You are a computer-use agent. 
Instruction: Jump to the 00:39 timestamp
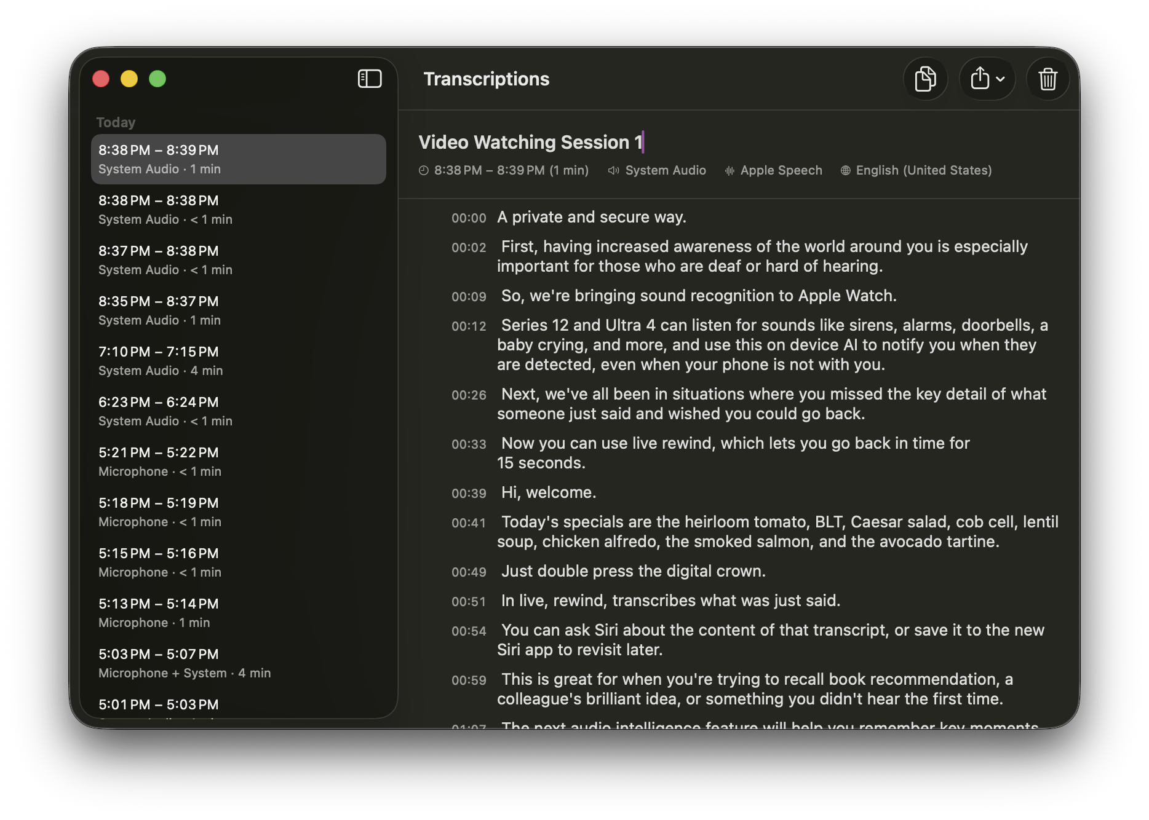point(469,494)
